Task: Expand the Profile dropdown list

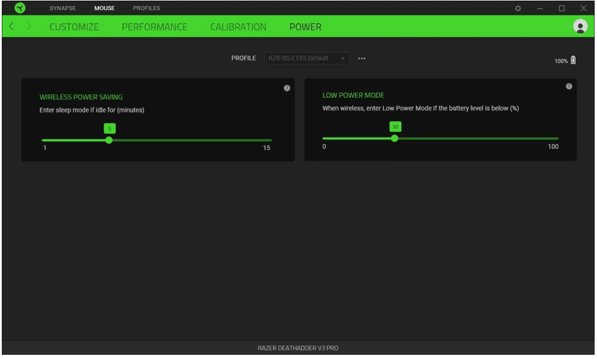Action: 343,58
